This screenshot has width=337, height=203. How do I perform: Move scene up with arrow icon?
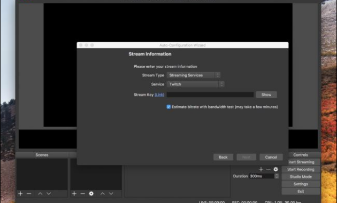pyautogui.click(x=40, y=193)
